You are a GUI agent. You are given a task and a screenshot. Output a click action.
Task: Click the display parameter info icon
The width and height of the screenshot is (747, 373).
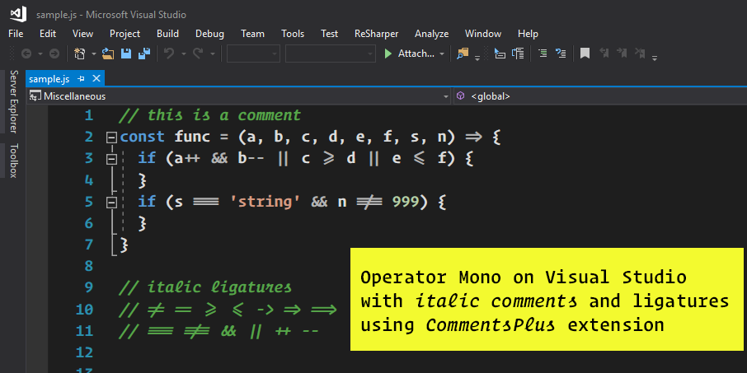[x=518, y=54]
